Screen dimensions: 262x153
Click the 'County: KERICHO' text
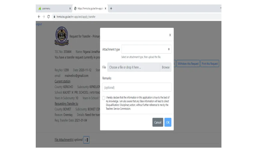64,87
